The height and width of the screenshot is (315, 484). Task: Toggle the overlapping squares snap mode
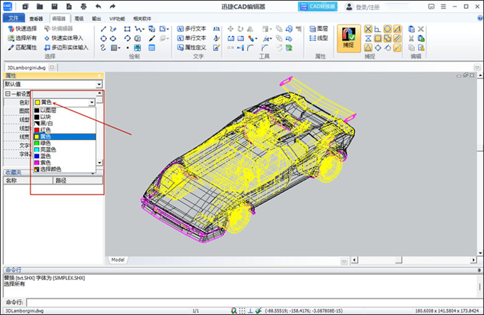click(387, 38)
